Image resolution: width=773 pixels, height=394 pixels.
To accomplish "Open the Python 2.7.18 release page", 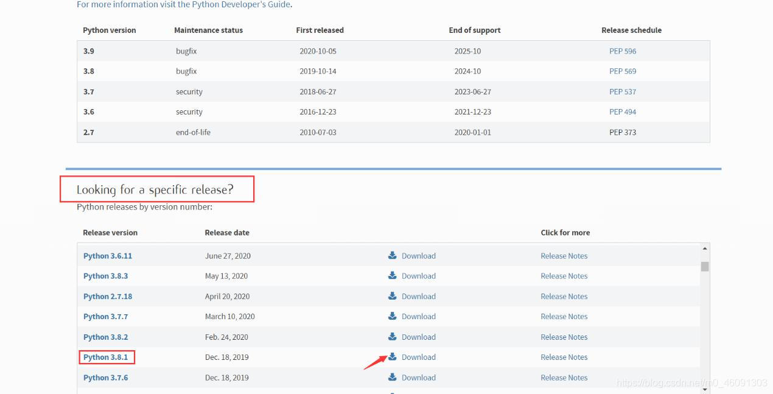I will [108, 297].
